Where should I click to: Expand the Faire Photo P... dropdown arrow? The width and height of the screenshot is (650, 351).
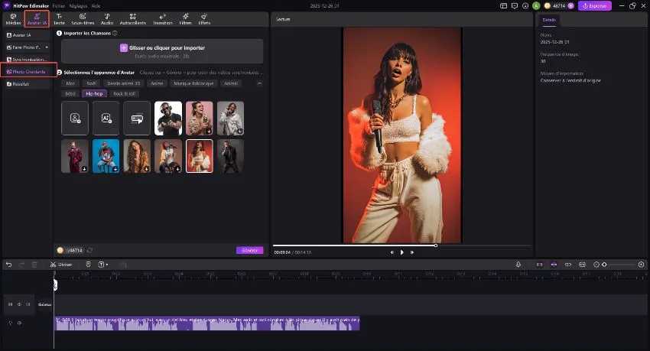(x=47, y=47)
